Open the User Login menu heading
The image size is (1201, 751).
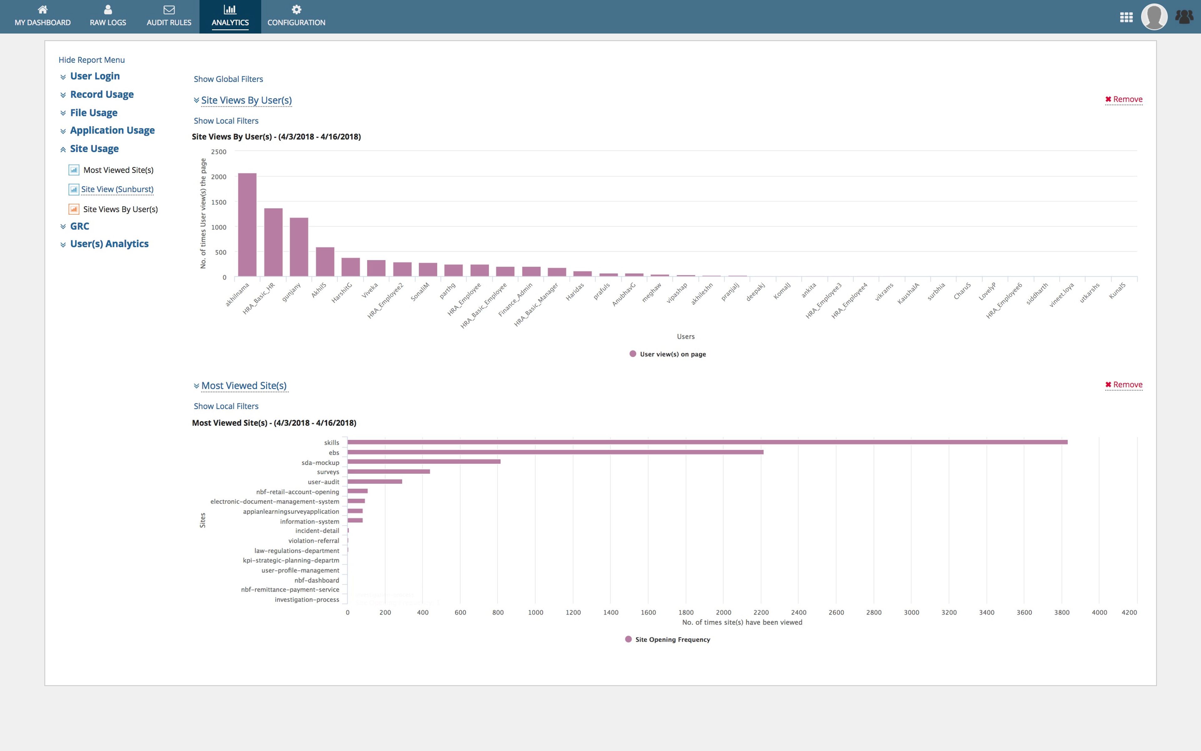(95, 76)
